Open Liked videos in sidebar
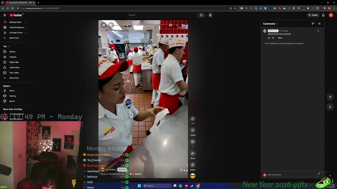Screen dimensions: 337x189 coord(14,67)
